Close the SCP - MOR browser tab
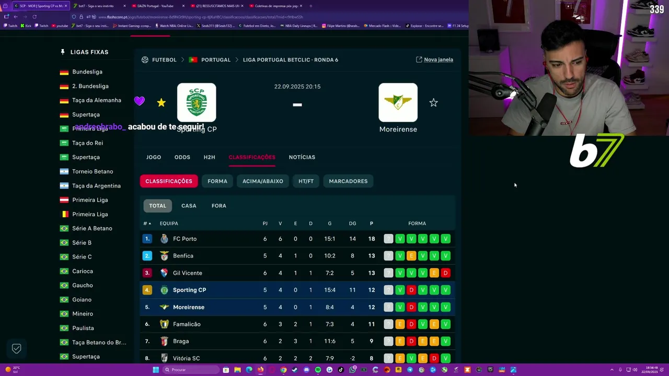Image resolution: width=669 pixels, height=376 pixels. (66, 6)
